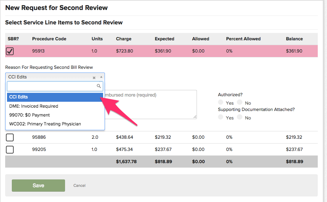Viewport: 327px width, 202px height.
Task: Save the second review request
Action: 38,185
